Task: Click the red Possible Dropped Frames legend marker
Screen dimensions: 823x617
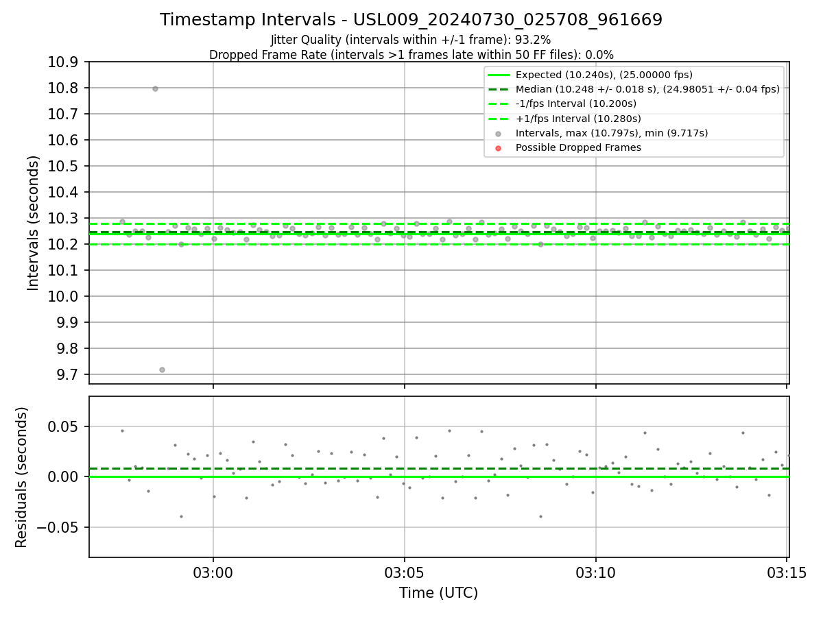Action: (498, 148)
